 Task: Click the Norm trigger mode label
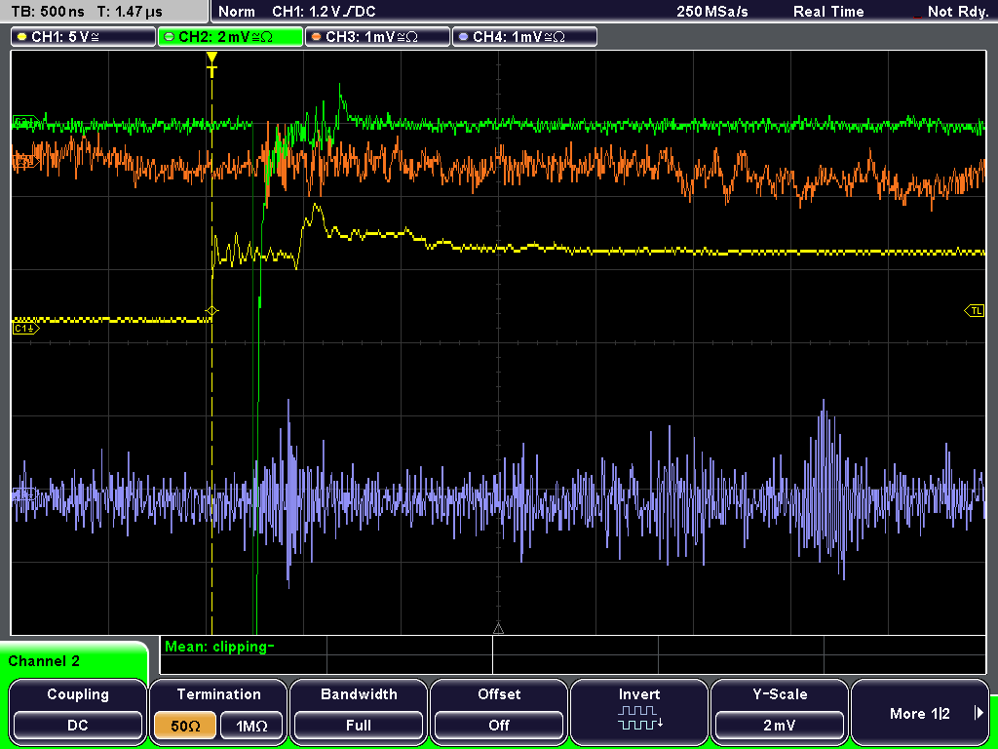point(236,12)
